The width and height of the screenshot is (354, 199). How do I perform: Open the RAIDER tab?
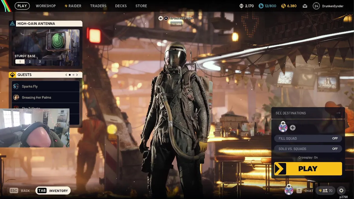73,6
